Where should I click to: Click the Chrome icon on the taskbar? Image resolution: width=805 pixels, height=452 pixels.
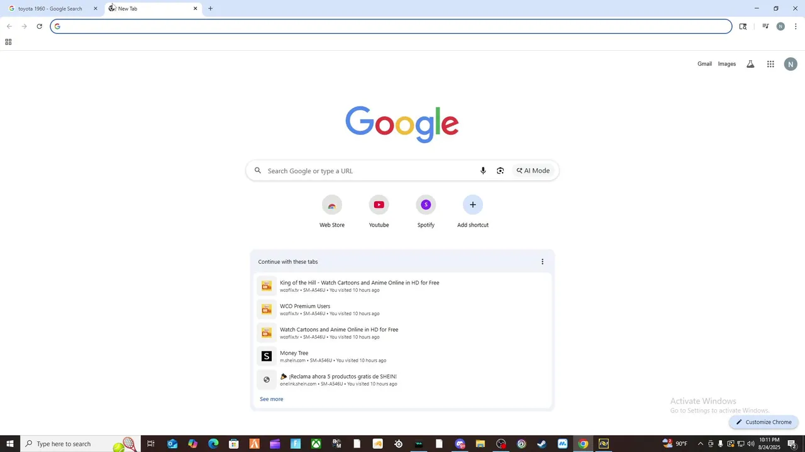pos(583,444)
